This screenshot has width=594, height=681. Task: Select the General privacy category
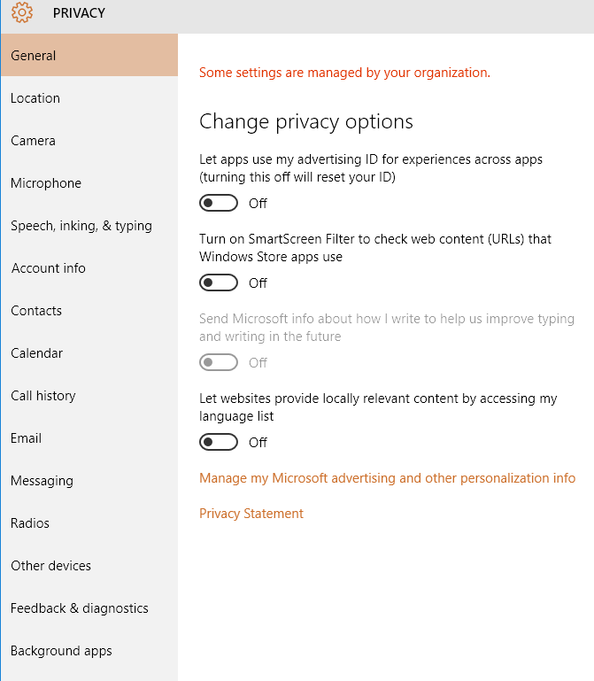coord(34,56)
